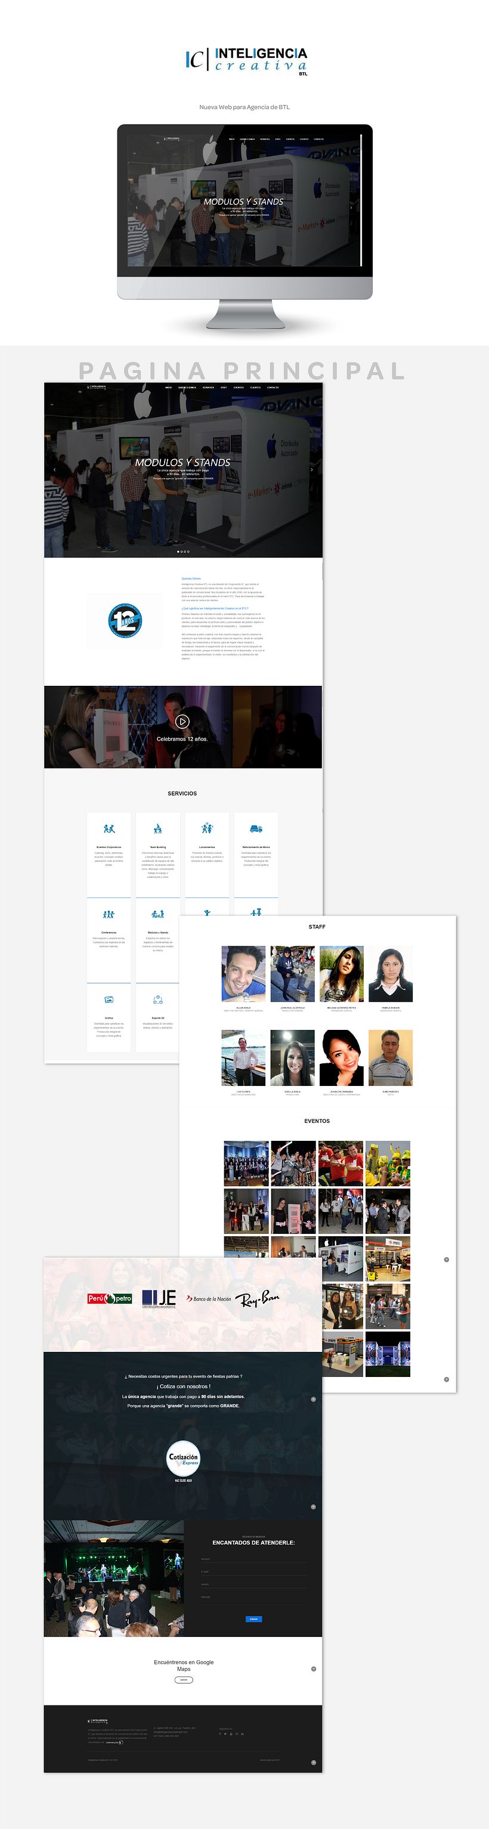Viewport: 489px width, 1829px height.
Task: Open Allan Ayala staff photo
Action: click(243, 973)
